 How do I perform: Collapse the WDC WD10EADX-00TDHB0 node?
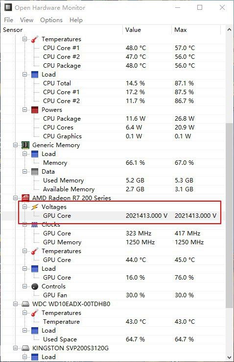click(16, 304)
